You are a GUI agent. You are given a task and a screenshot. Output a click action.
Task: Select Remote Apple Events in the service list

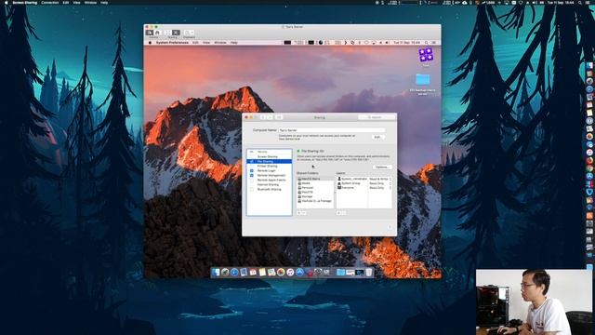(x=271, y=180)
